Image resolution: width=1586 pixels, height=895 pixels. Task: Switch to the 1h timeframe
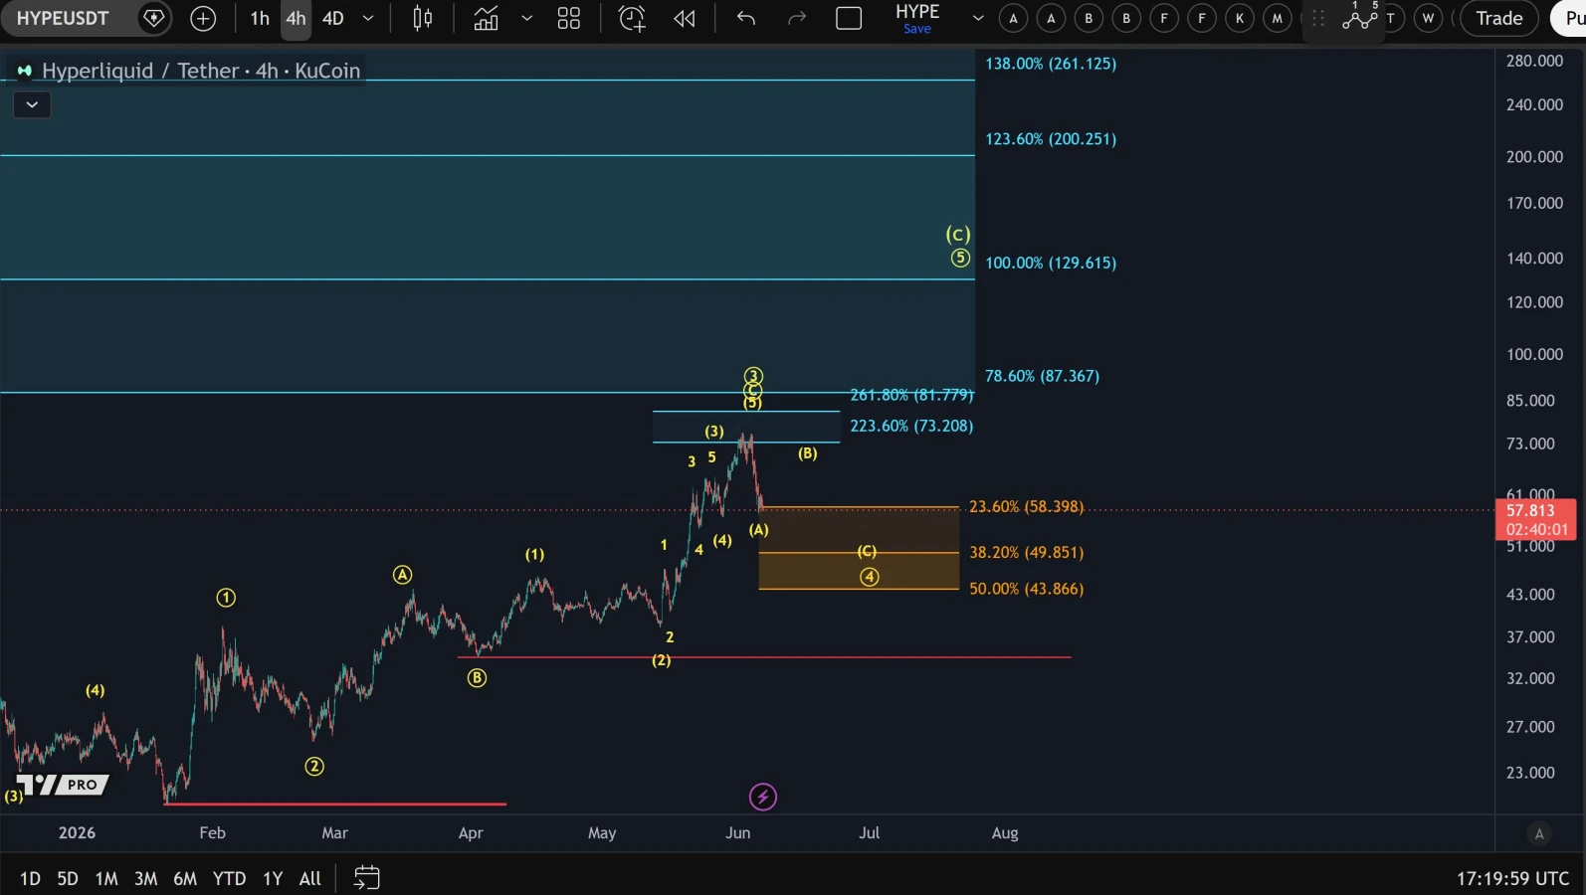click(260, 18)
